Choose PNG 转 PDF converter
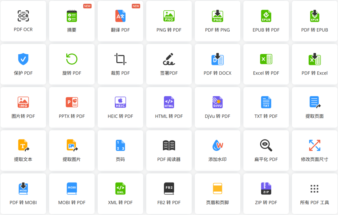338x215 pixels. click(169, 21)
